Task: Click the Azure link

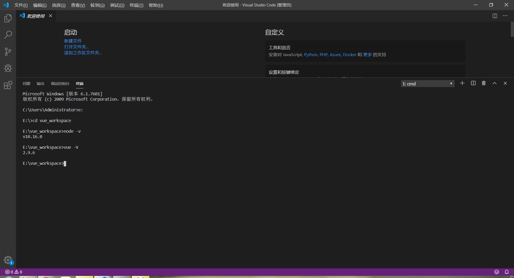Action: coord(335,54)
